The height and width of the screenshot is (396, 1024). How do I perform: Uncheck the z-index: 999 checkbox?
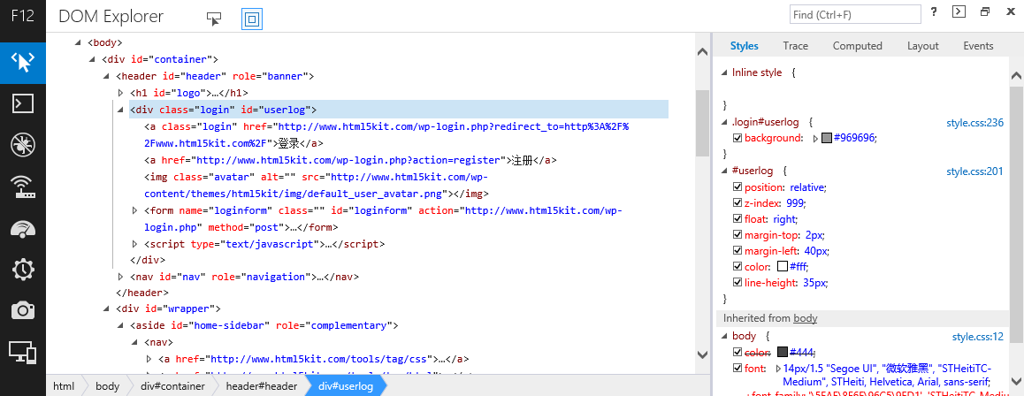[x=737, y=203]
